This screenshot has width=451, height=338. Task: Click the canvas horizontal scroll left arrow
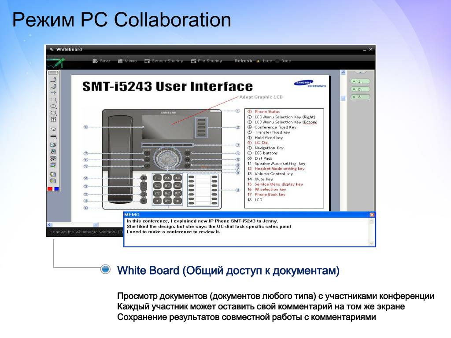click(x=49, y=225)
